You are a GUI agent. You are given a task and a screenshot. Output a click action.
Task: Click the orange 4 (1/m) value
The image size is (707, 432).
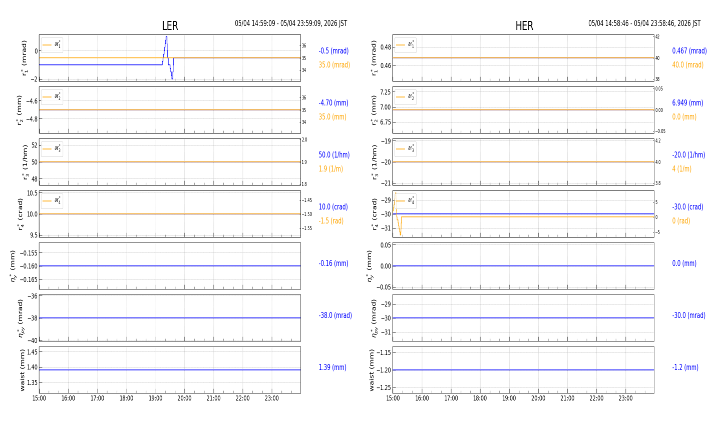[681, 169]
